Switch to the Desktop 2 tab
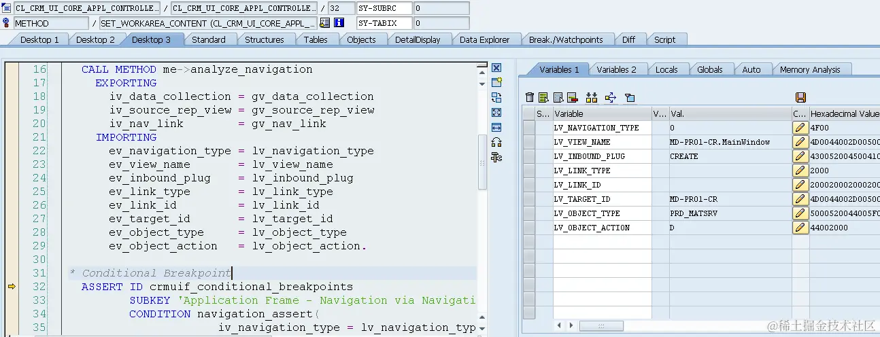This screenshot has width=880, height=337. 95,39
